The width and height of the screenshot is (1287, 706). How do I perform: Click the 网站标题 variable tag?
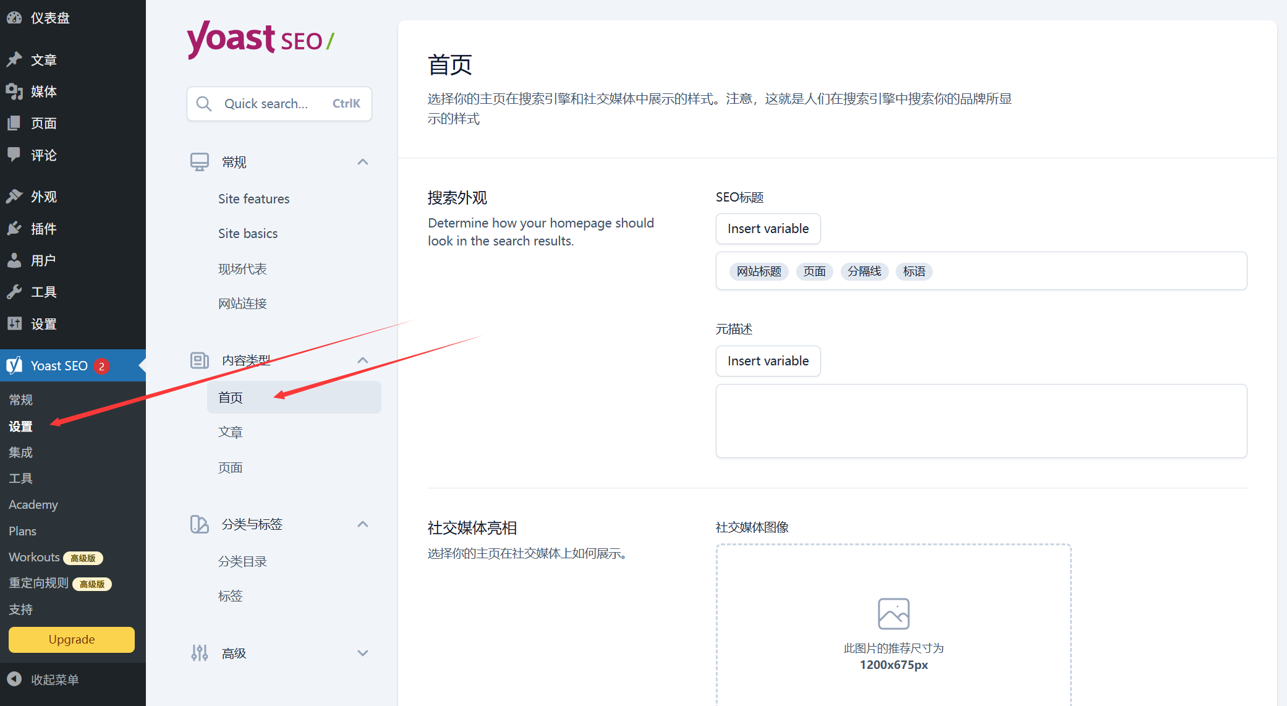[759, 271]
